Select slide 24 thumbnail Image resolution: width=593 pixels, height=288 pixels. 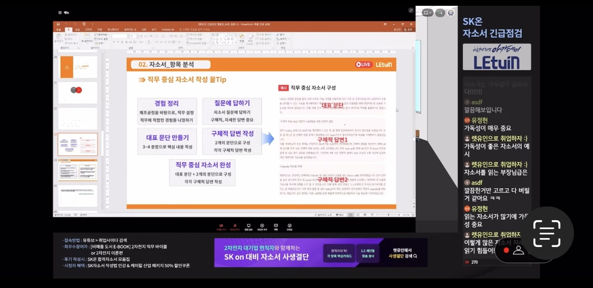pos(79,170)
